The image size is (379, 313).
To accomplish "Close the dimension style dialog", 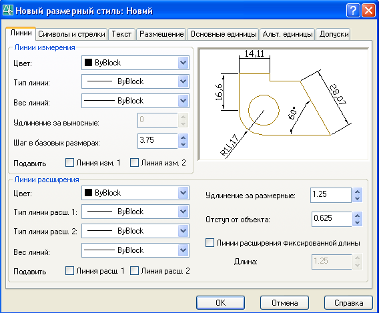I will click(x=368, y=11).
